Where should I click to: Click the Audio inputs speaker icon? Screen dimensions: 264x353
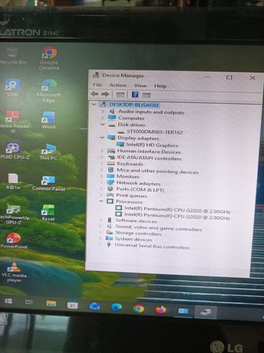(112, 111)
